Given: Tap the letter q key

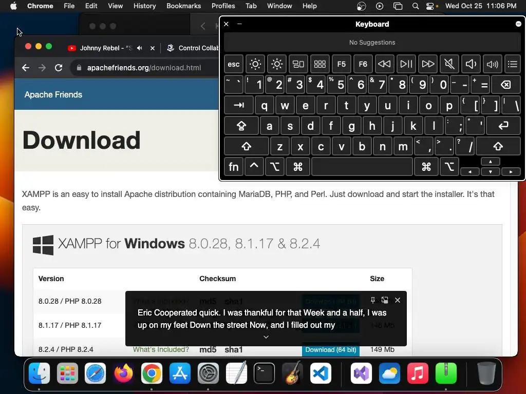Looking at the screenshot, I should tap(265, 106).
